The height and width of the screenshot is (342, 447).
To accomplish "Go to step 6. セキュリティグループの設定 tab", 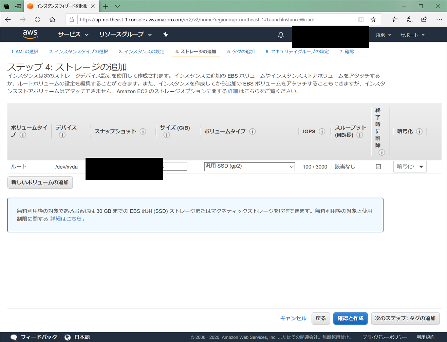I will [x=297, y=52].
